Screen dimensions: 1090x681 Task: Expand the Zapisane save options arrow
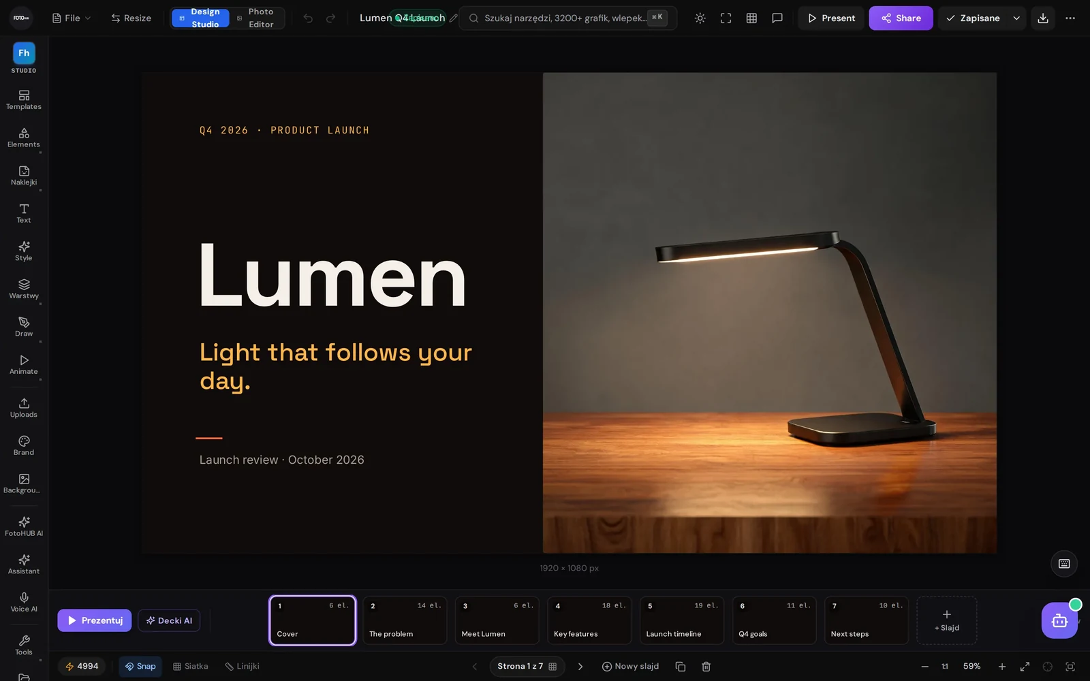[x=1016, y=18]
